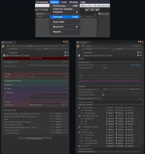Click the second blue Performance button
Viewport: 145px width, 154px height.
[138, 66]
